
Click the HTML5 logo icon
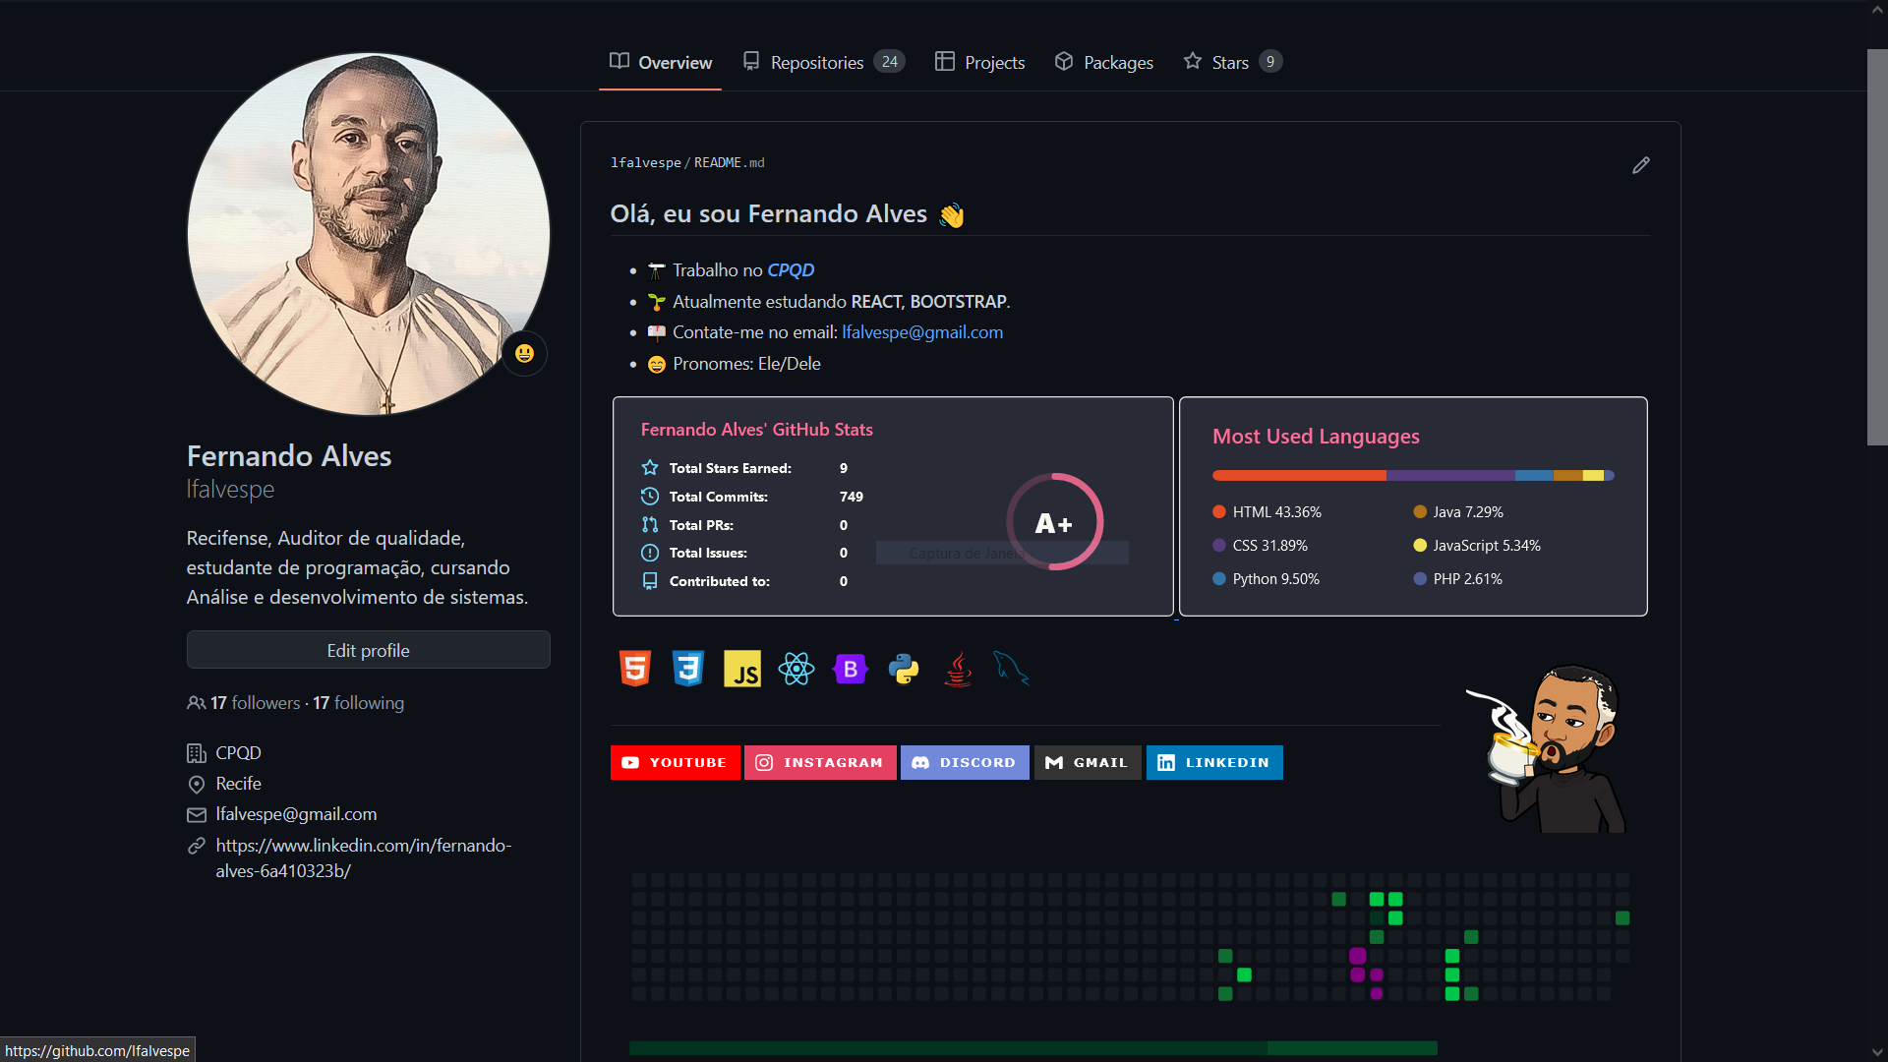click(635, 669)
